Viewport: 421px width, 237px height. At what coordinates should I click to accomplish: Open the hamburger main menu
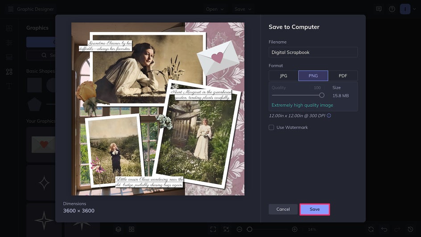(x=11, y=9)
